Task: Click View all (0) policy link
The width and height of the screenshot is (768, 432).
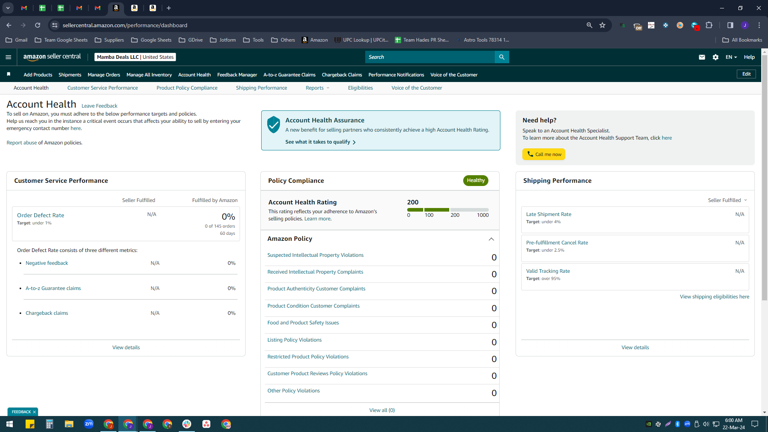Action: [382, 410]
